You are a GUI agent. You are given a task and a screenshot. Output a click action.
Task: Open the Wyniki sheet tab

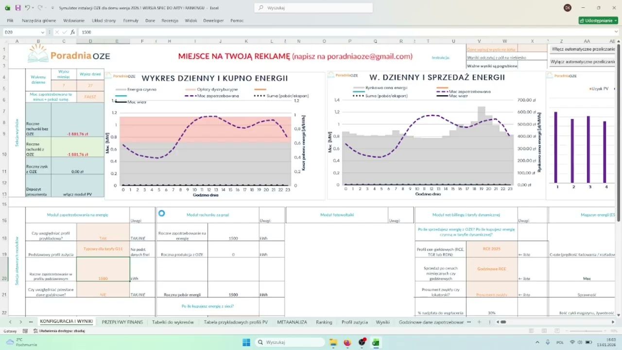[x=383, y=322]
